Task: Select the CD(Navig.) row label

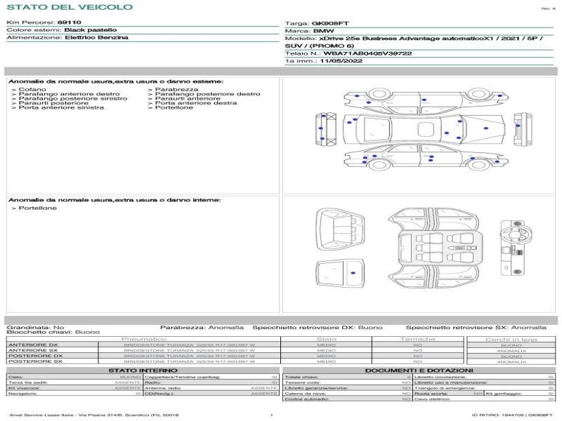Action: point(159,394)
